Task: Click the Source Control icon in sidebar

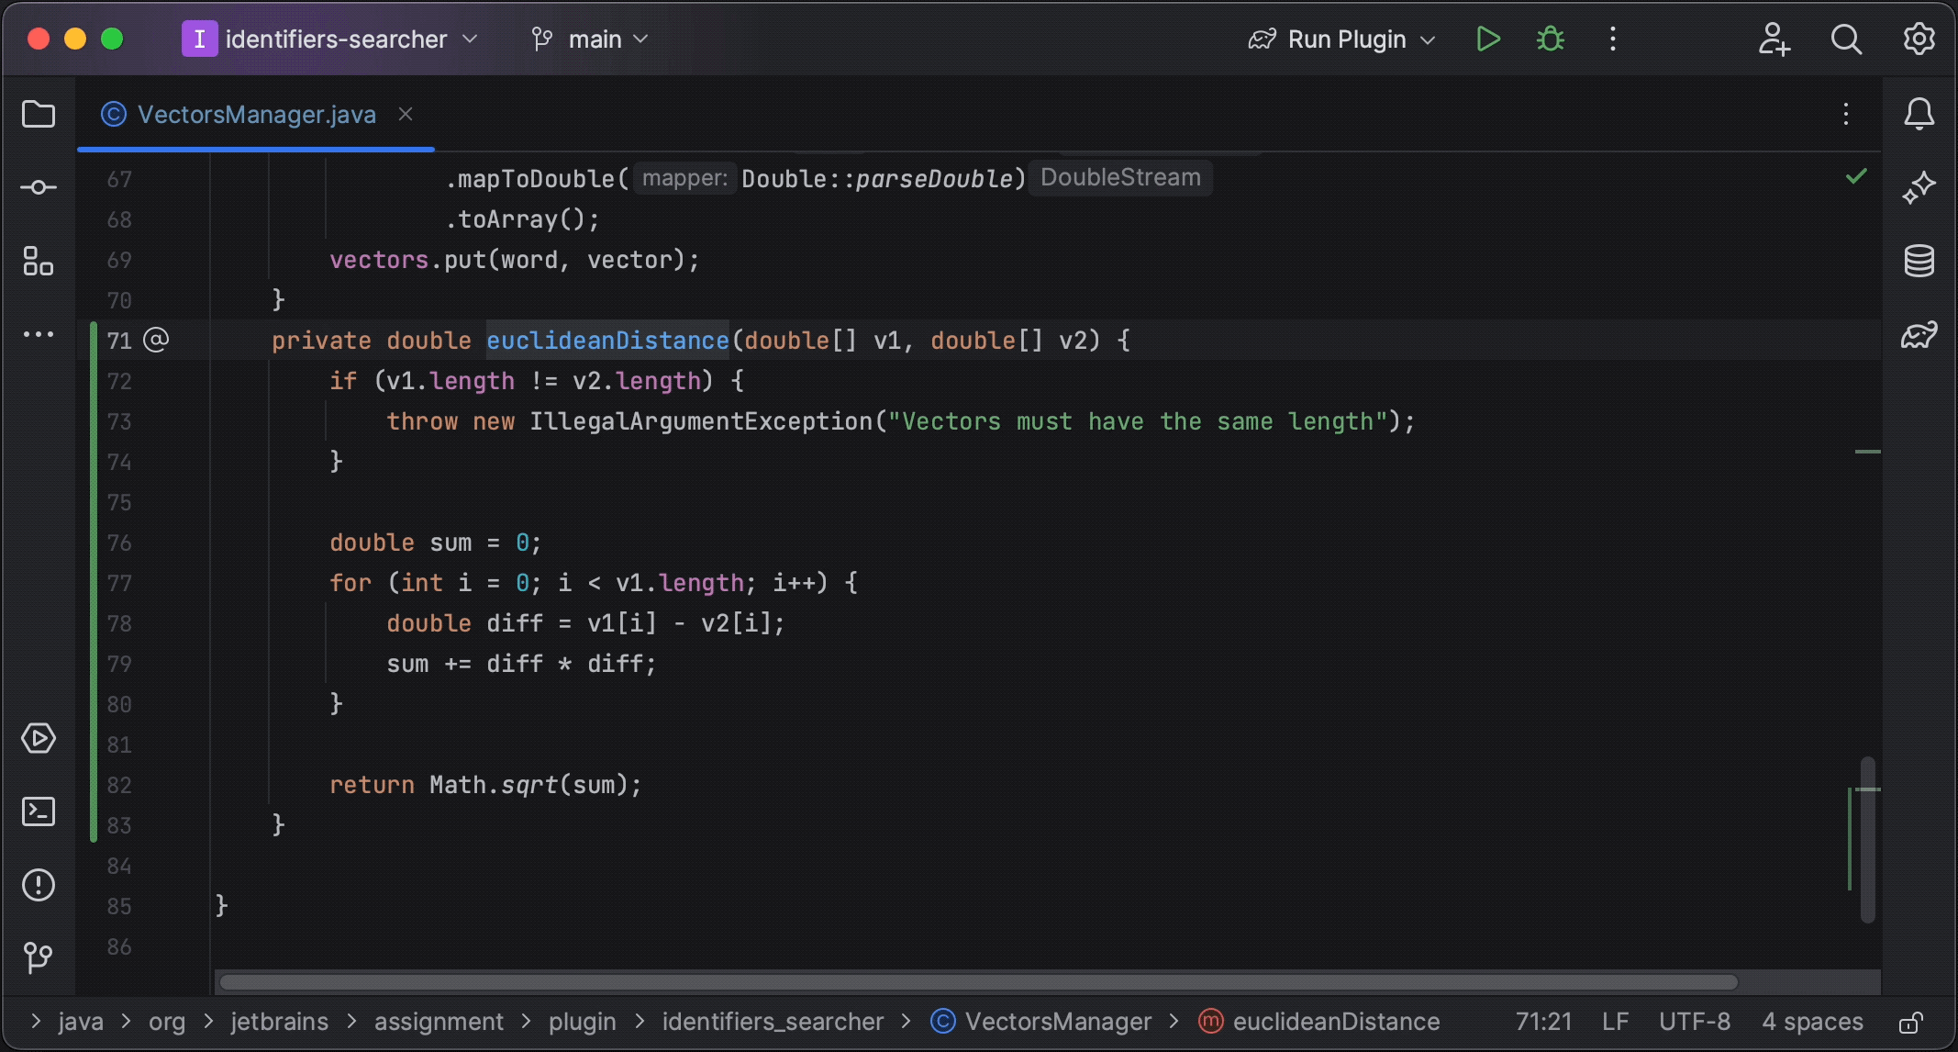Action: [38, 958]
